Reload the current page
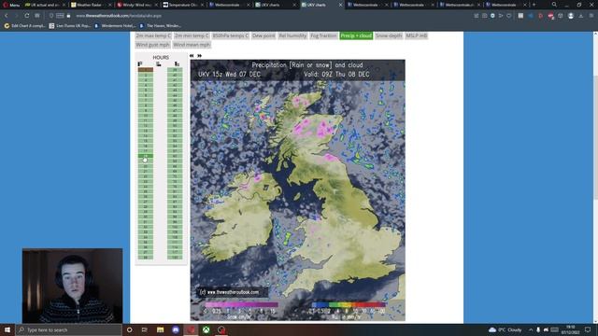This screenshot has height=336, width=598. (27, 16)
